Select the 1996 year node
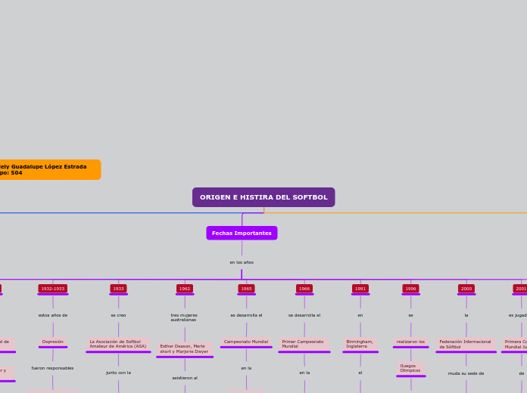This screenshot has height=393, width=527. coord(410,289)
